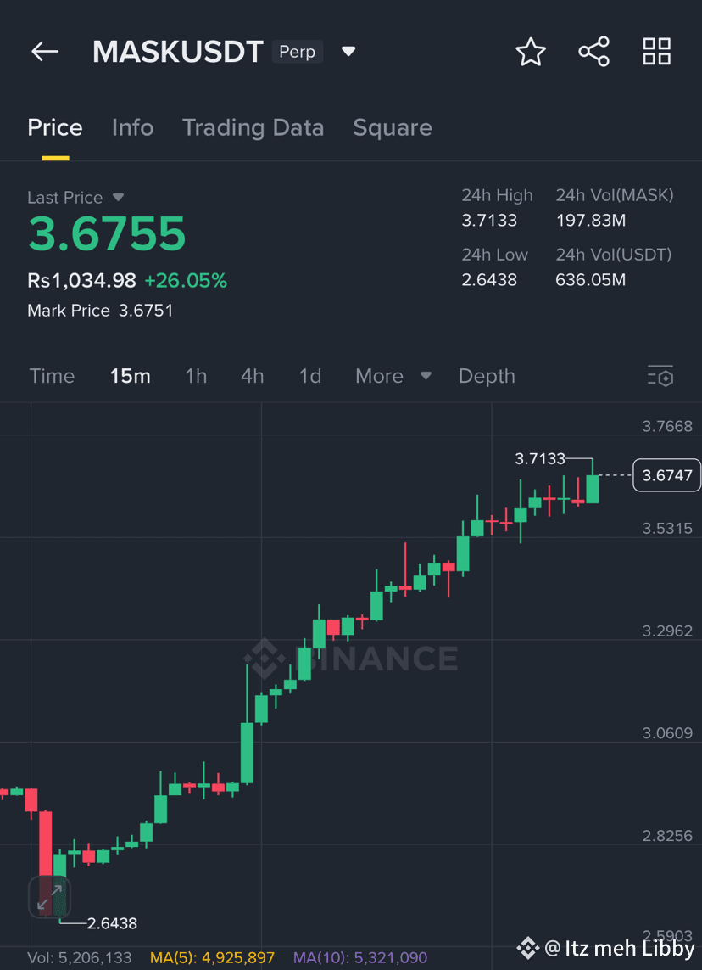
Task: Star MASKUSDT as a favorite
Action: pos(531,51)
